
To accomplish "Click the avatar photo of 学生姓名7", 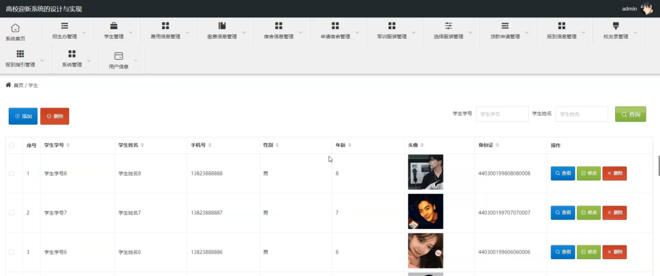I will [x=426, y=211].
